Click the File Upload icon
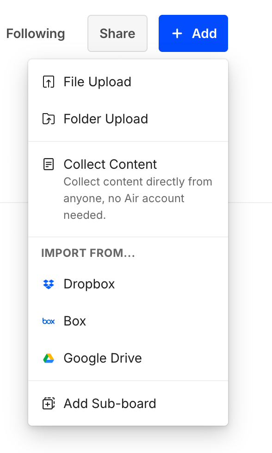The image size is (272, 453). coord(48,82)
